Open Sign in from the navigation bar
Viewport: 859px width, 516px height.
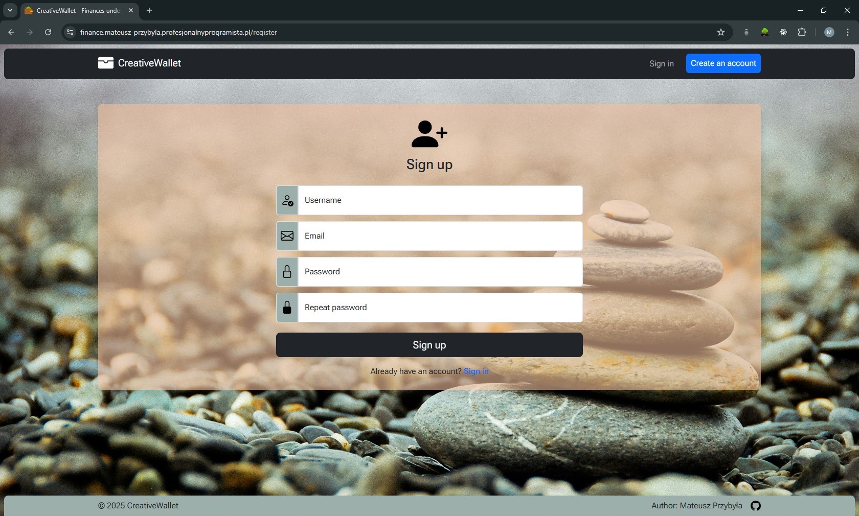point(661,64)
